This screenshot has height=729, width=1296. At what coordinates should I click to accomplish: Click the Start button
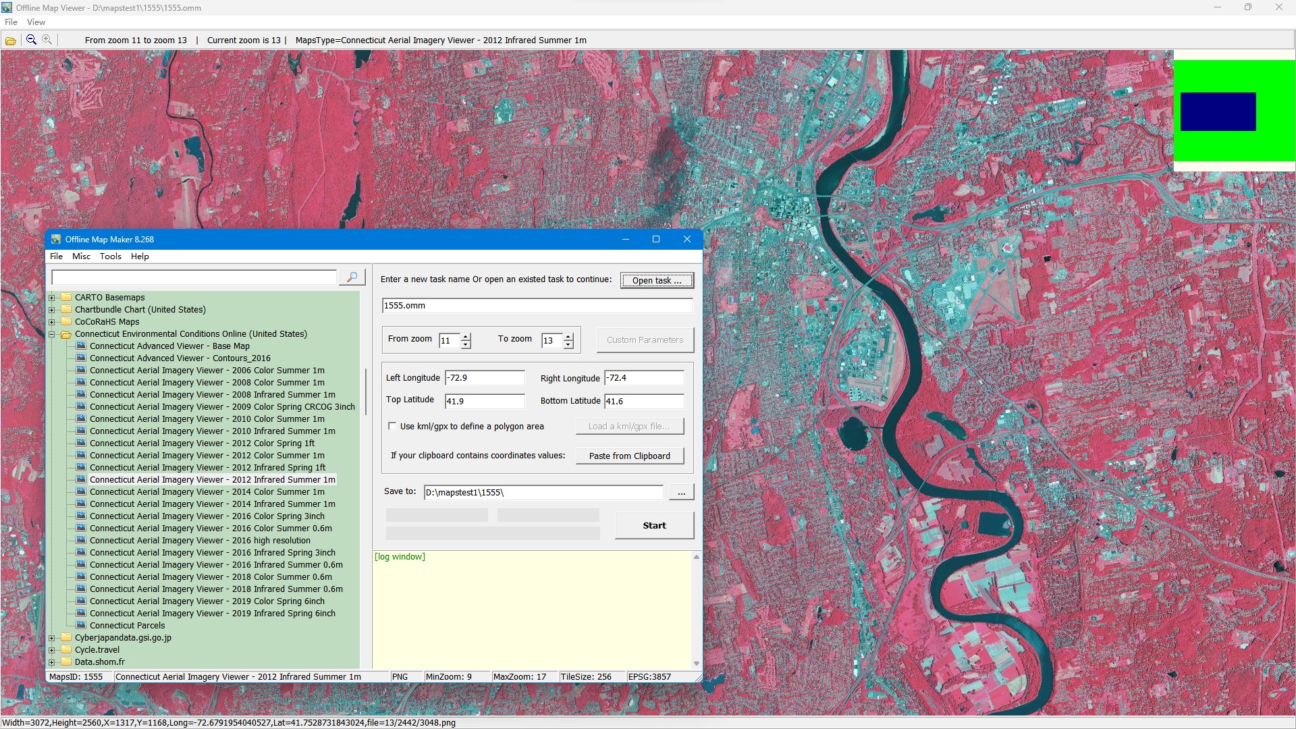tap(654, 525)
